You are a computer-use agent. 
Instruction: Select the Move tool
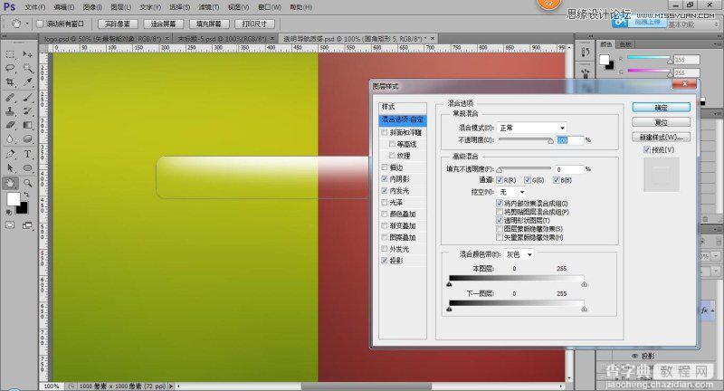pos(28,54)
